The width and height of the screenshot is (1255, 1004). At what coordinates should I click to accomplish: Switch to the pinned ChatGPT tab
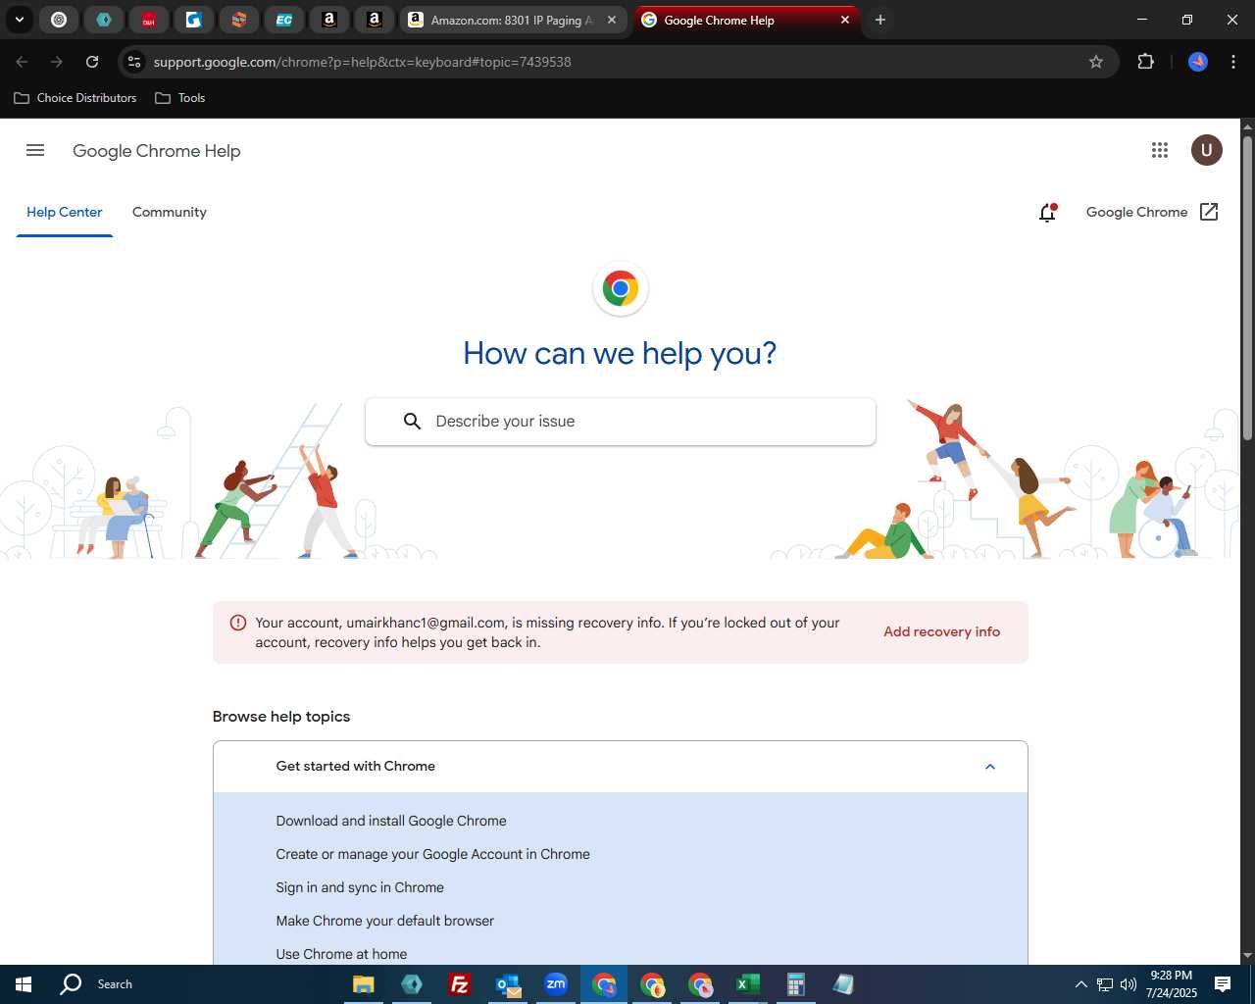[x=59, y=20]
